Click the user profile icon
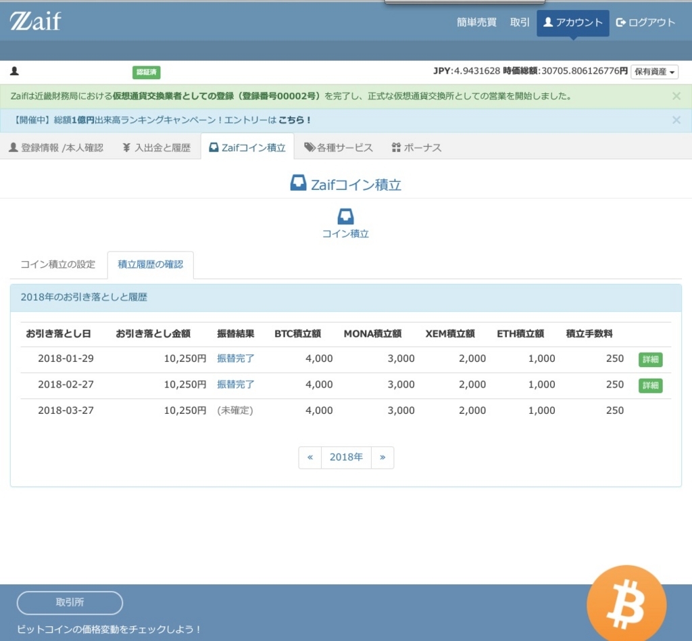The image size is (692, 641). click(x=15, y=71)
